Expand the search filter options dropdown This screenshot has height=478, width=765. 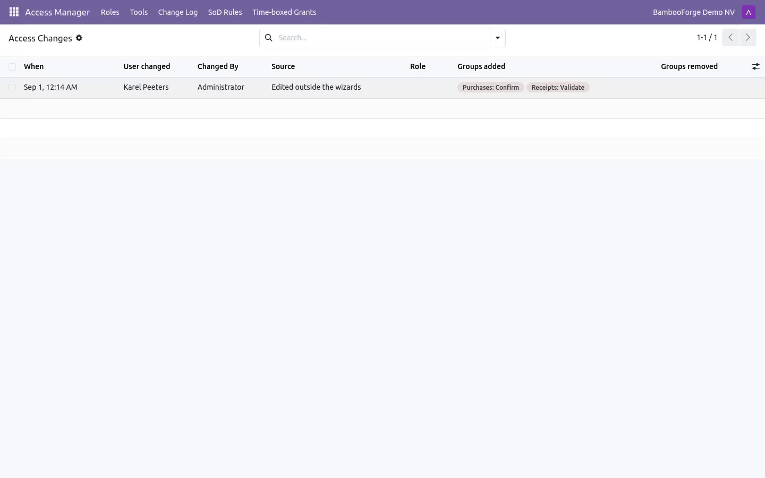point(498,38)
